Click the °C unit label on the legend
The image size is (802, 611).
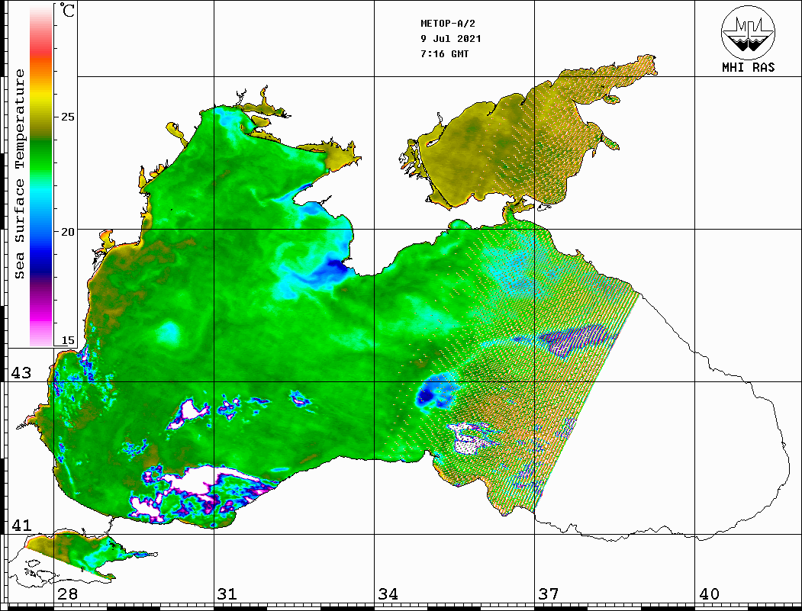pyautogui.click(x=67, y=10)
